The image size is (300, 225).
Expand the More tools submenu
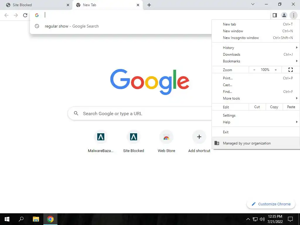256,98
